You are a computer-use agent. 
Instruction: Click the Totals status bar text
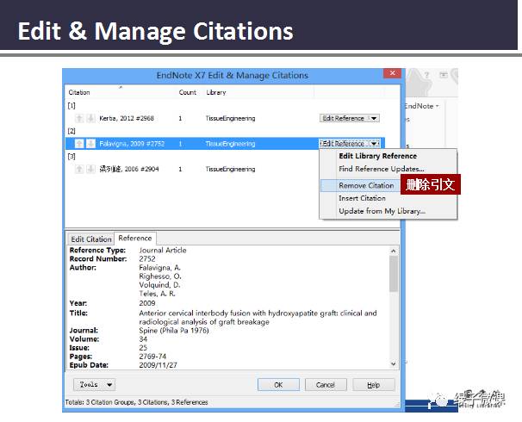136,402
